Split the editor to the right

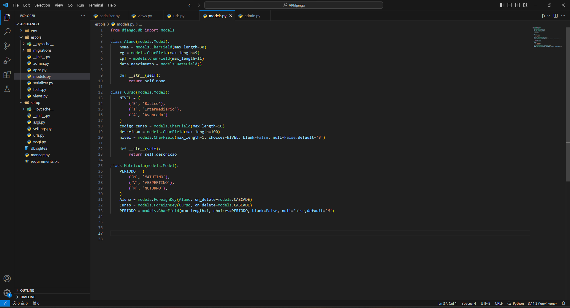[x=555, y=16]
